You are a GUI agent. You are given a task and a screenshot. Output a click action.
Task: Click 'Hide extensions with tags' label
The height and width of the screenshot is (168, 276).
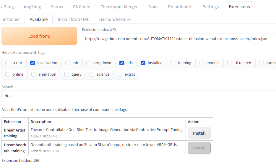[x=23, y=53]
